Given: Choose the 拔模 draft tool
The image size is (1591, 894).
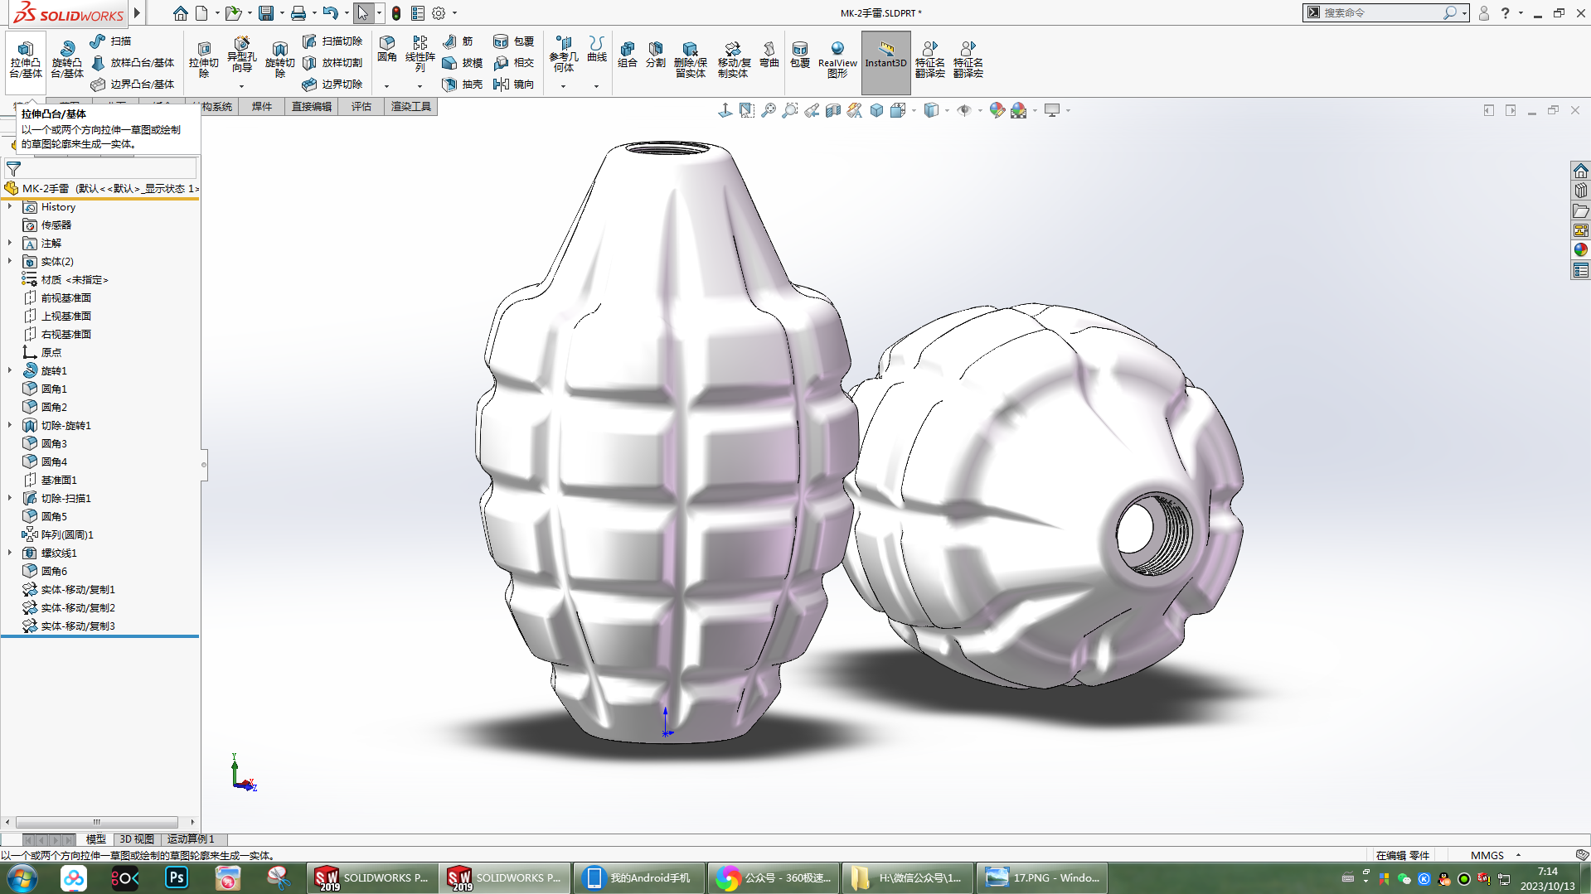Looking at the screenshot, I should (463, 62).
